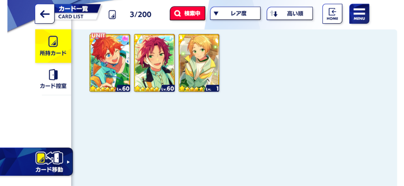This screenshot has height=186, width=404.
Task: Click the card count icon beside 3/200
Action: point(112,15)
